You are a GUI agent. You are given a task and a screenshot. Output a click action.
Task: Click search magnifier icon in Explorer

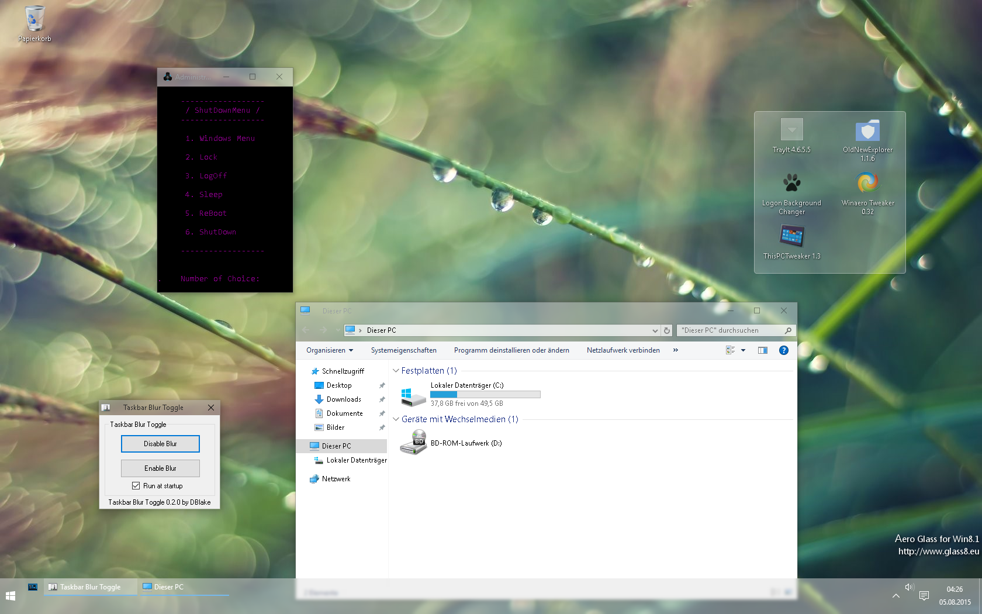788,330
